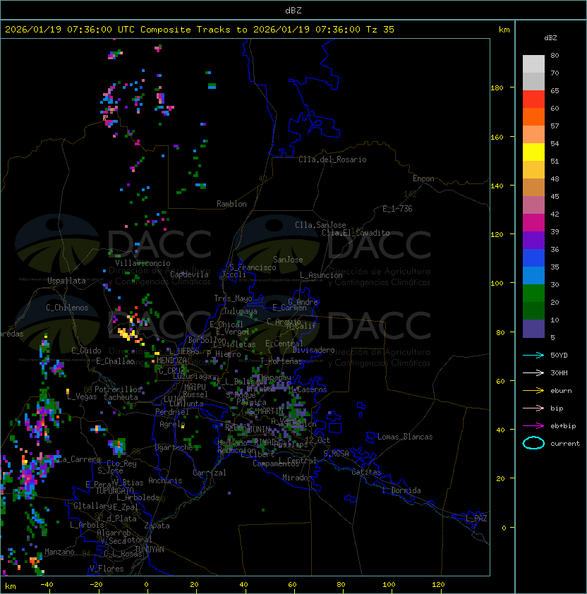The height and width of the screenshot is (594, 587).
Task: Click the MENDOZA city label
Action: click(171, 360)
